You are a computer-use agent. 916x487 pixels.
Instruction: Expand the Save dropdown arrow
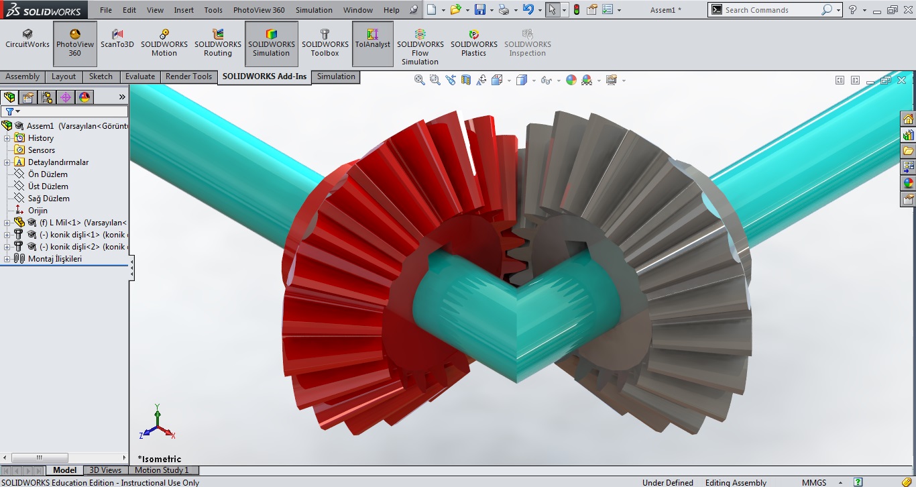(x=491, y=10)
